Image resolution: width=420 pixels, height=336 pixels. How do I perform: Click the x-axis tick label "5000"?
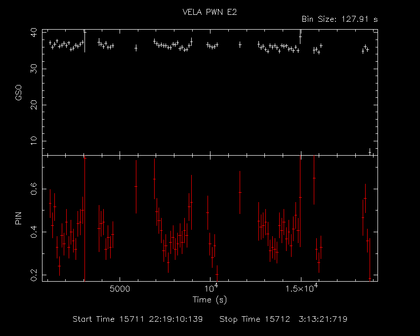tap(120, 289)
